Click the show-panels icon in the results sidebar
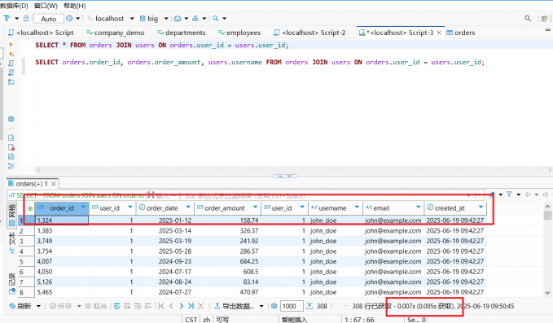 click(12, 291)
